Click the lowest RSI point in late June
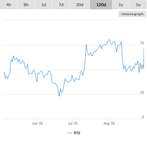Image resolution: width=147 pixels, height=141 pixels. coord(59,96)
